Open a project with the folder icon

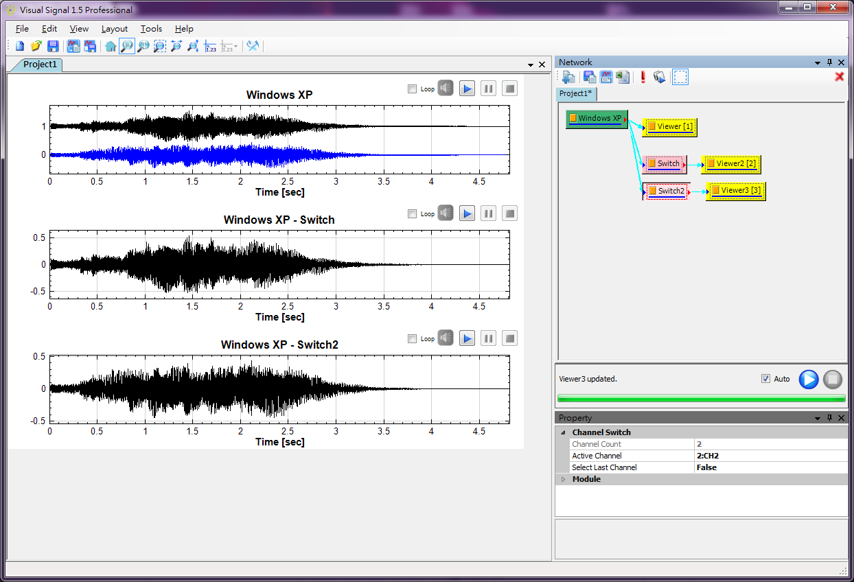tap(36, 47)
